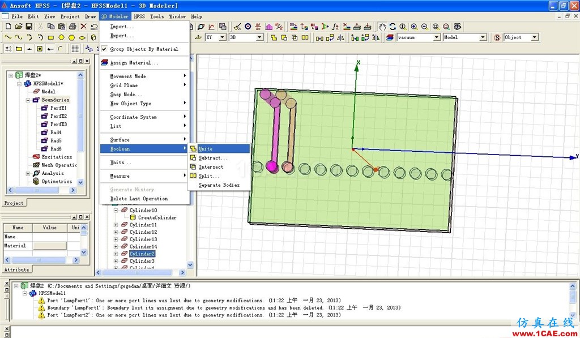Click the eye visibility icon in toolbar
The height and width of the screenshot is (338, 580).
(x=458, y=27)
